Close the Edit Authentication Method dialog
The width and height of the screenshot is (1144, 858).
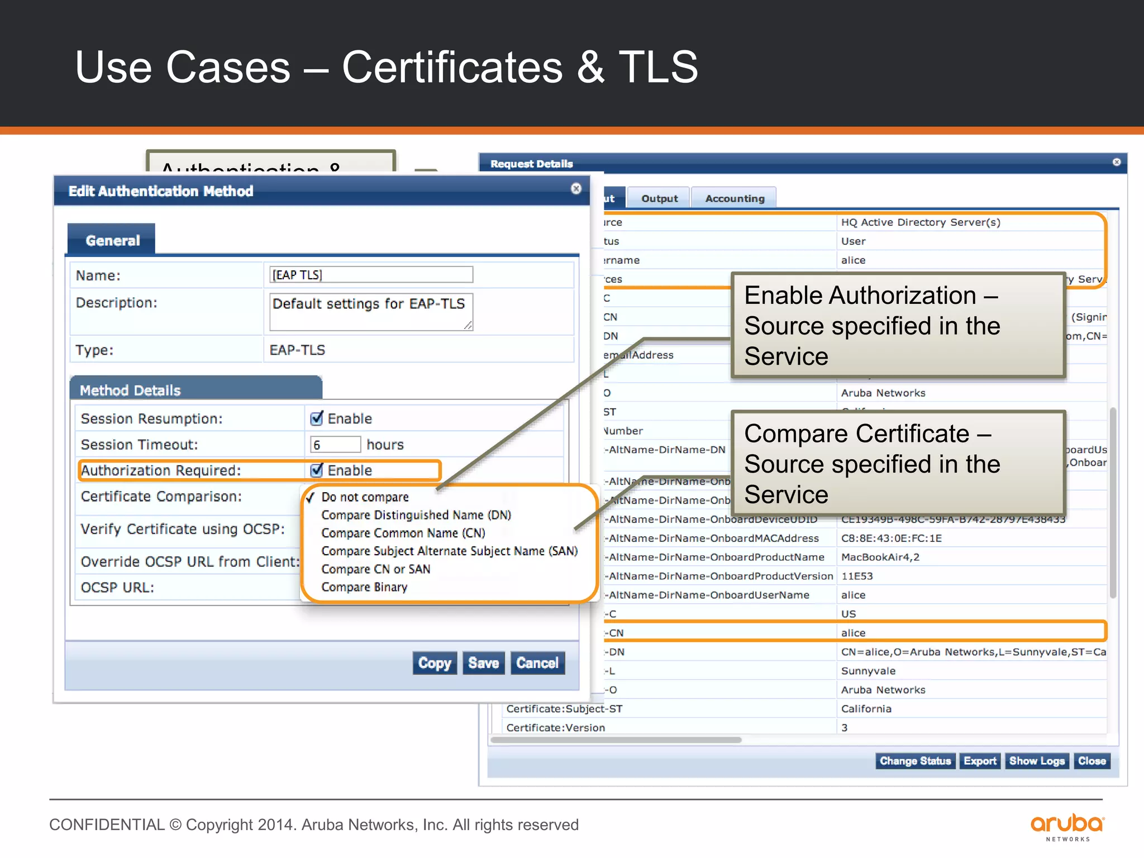[576, 189]
